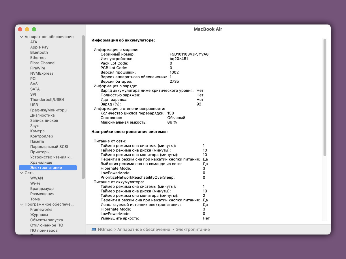Open FireWire sidebar entry
This screenshot has height=259, width=346.
pos(38,68)
